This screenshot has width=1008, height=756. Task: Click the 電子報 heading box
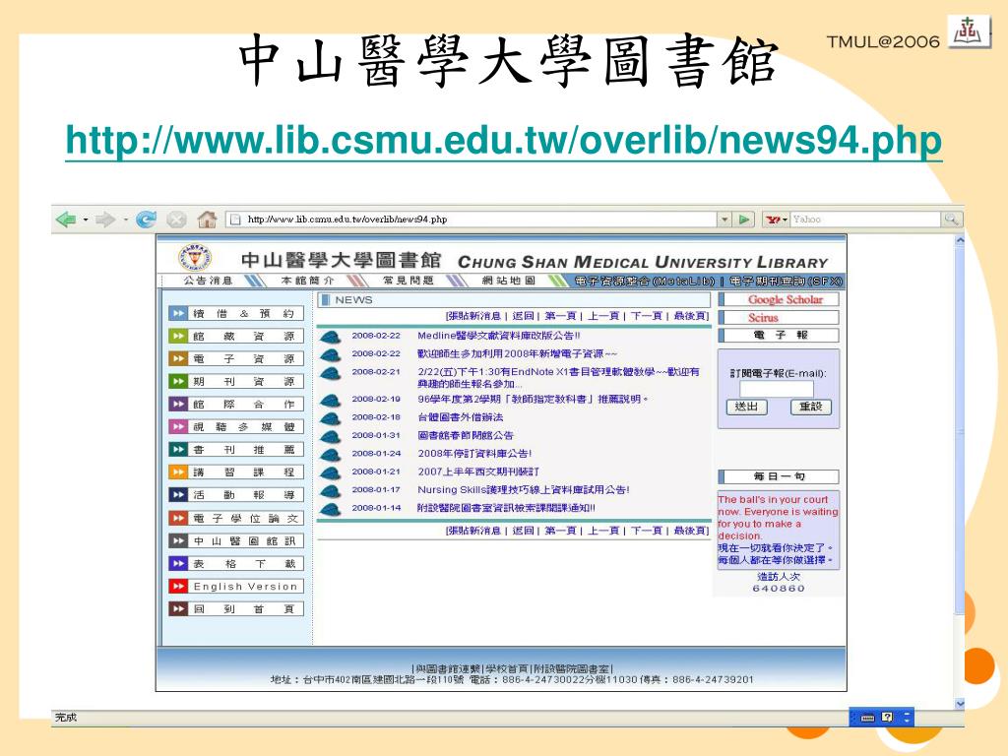click(x=779, y=335)
